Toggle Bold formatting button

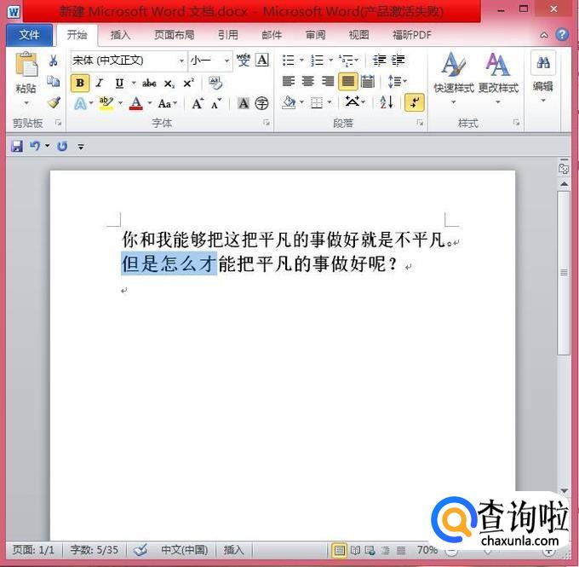80,84
